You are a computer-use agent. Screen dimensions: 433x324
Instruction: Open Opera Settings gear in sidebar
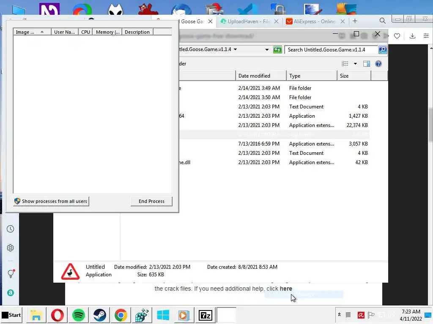click(x=11, y=248)
